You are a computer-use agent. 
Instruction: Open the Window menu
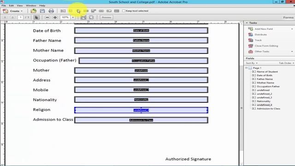pyautogui.click(x=31, y=6)
